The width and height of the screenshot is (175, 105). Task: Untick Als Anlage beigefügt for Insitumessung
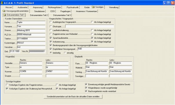(x=92, y=42)
